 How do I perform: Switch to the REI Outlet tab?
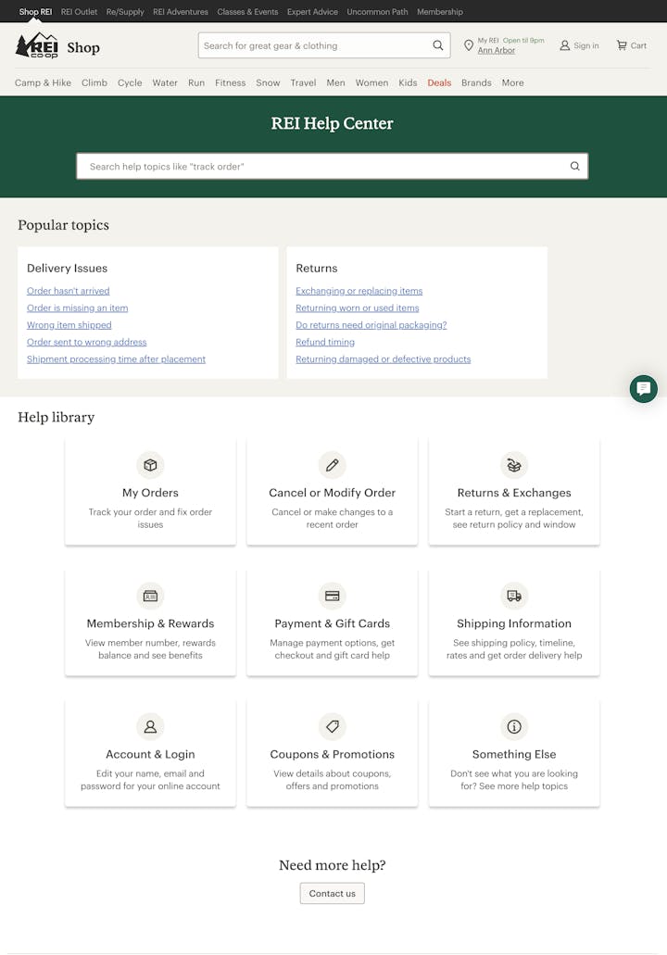point(79,12)
